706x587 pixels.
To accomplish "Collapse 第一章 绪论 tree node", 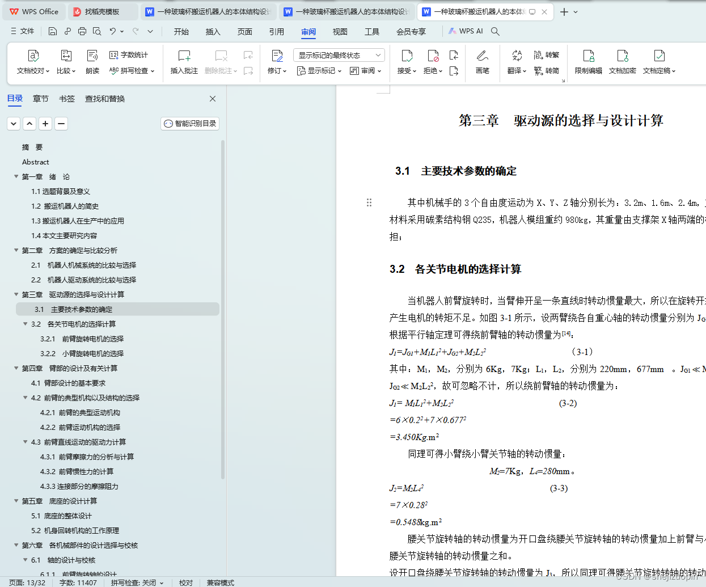I will [x=16, y=176].
